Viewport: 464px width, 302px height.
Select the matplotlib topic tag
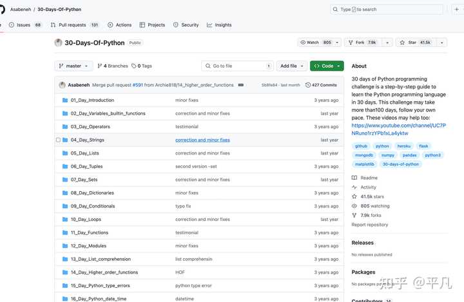pos(365,164)
